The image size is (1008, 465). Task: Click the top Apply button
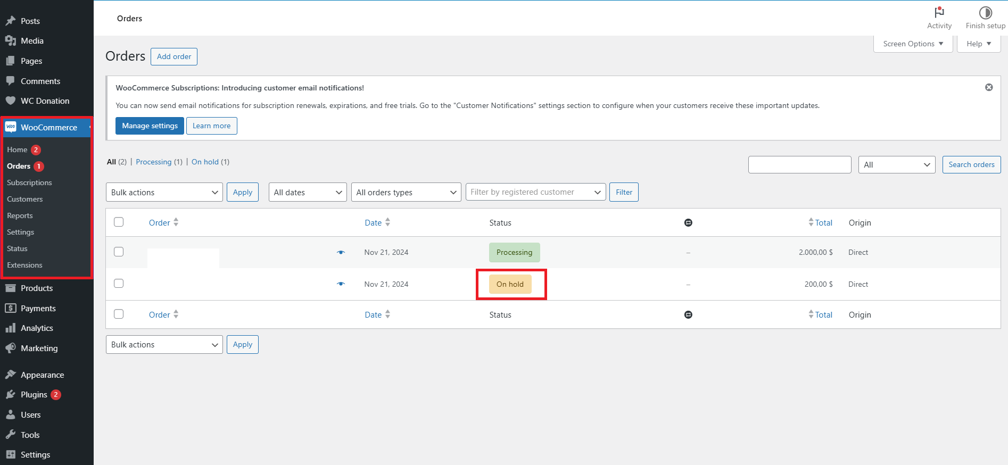tap(243, 192)
